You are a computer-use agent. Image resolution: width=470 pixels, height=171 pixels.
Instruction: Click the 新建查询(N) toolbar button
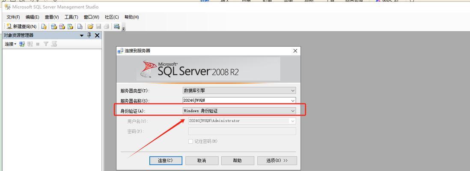click(x=21, y=27)
